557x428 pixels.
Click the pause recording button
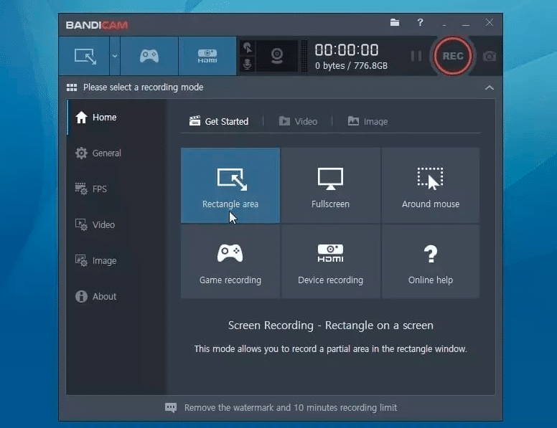click(x=416, y=56)
